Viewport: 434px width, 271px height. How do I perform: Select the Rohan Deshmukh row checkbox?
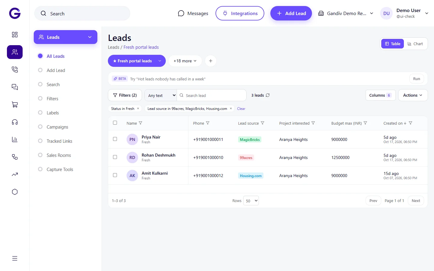115,157
